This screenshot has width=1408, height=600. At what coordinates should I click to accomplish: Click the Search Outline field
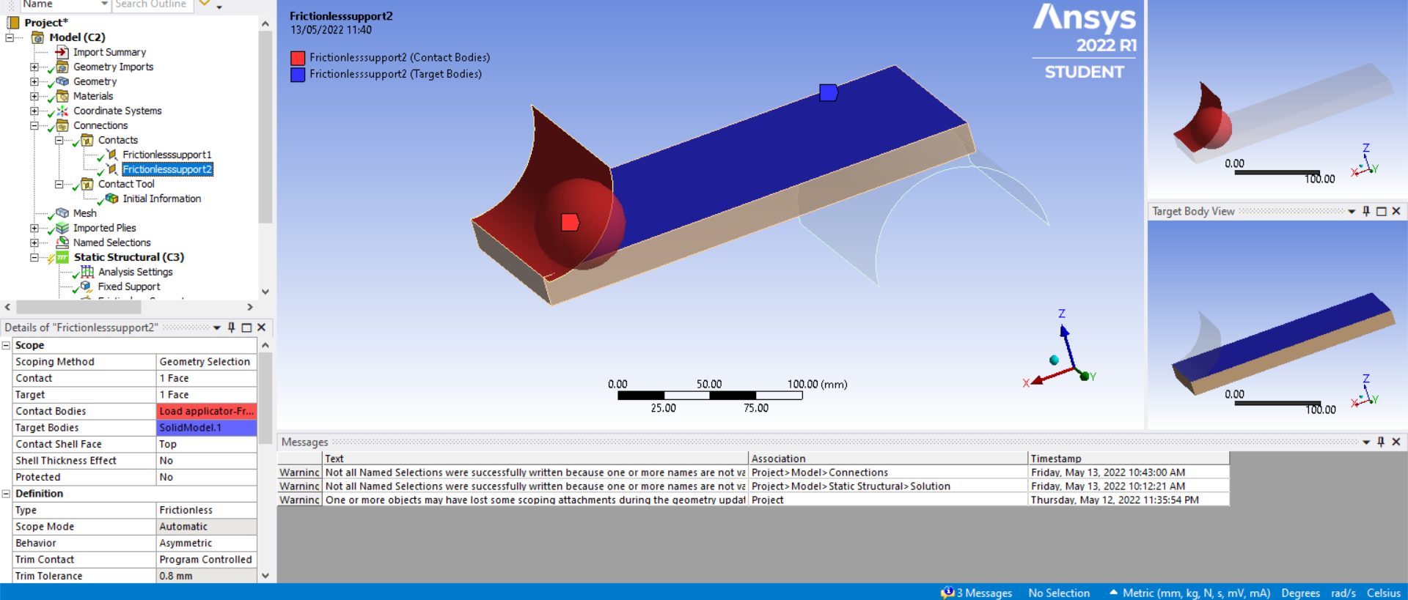click(x=153, y=4)
